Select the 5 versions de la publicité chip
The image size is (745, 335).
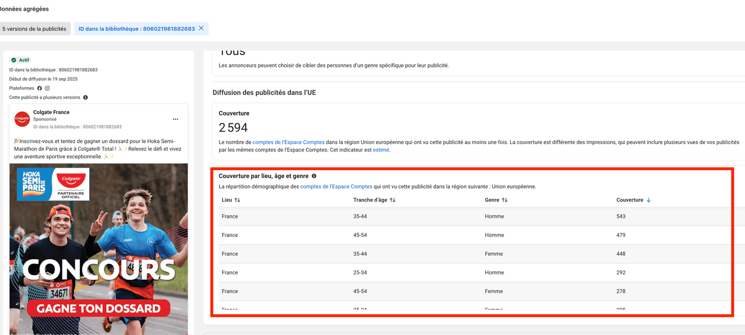click(34, 29)
